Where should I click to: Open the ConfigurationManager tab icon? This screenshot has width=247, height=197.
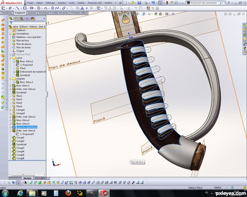click(22, 19)
